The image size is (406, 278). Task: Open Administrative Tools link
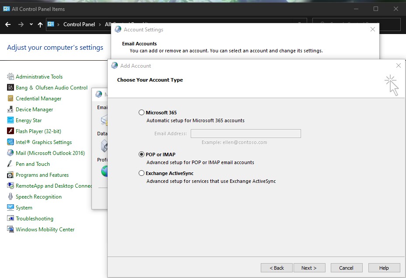[39, 77]
